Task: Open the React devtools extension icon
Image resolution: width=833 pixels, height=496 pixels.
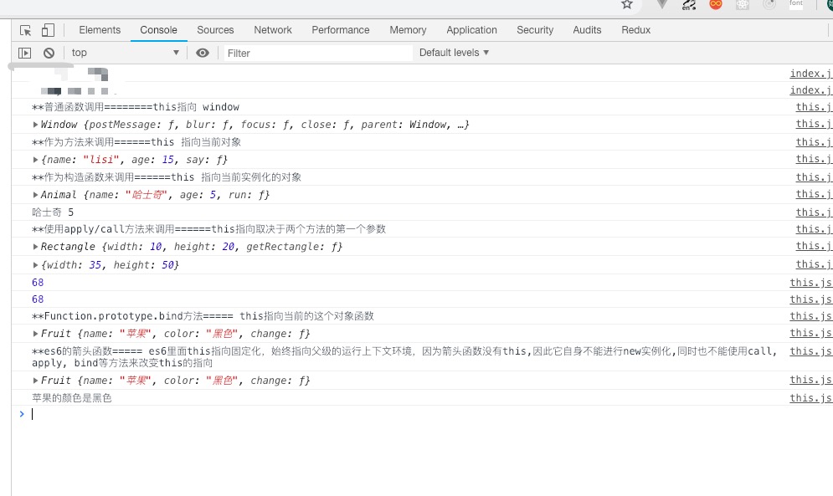Action: pyautogui.click(x=742, y=4)
